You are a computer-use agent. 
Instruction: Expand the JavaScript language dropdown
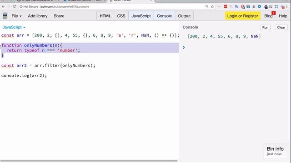coord(14,27)
